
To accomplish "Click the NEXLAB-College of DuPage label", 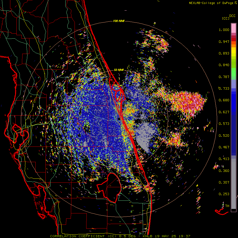I will pos(211,3).
